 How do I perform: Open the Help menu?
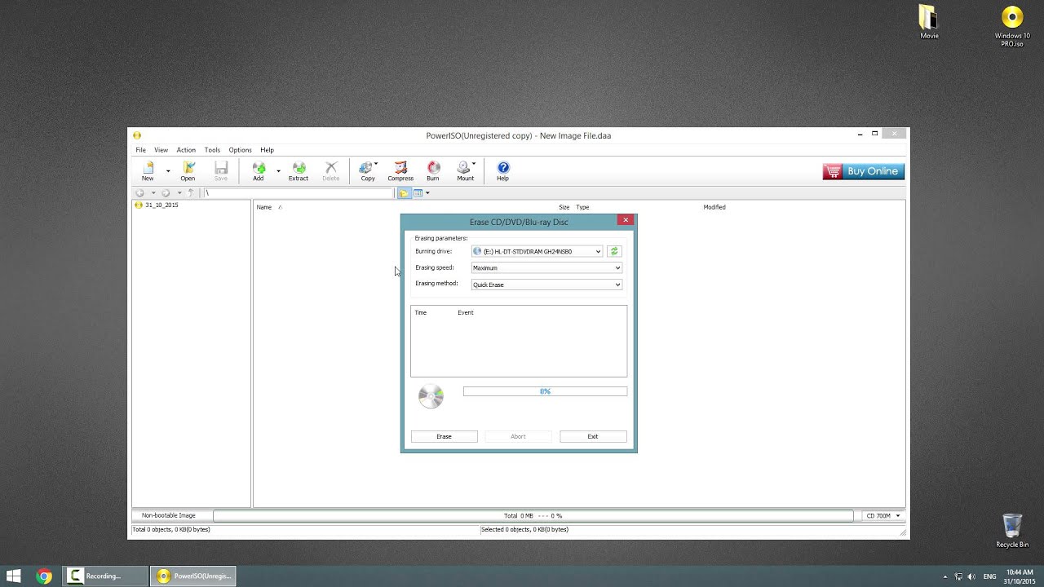coord(267,150)
